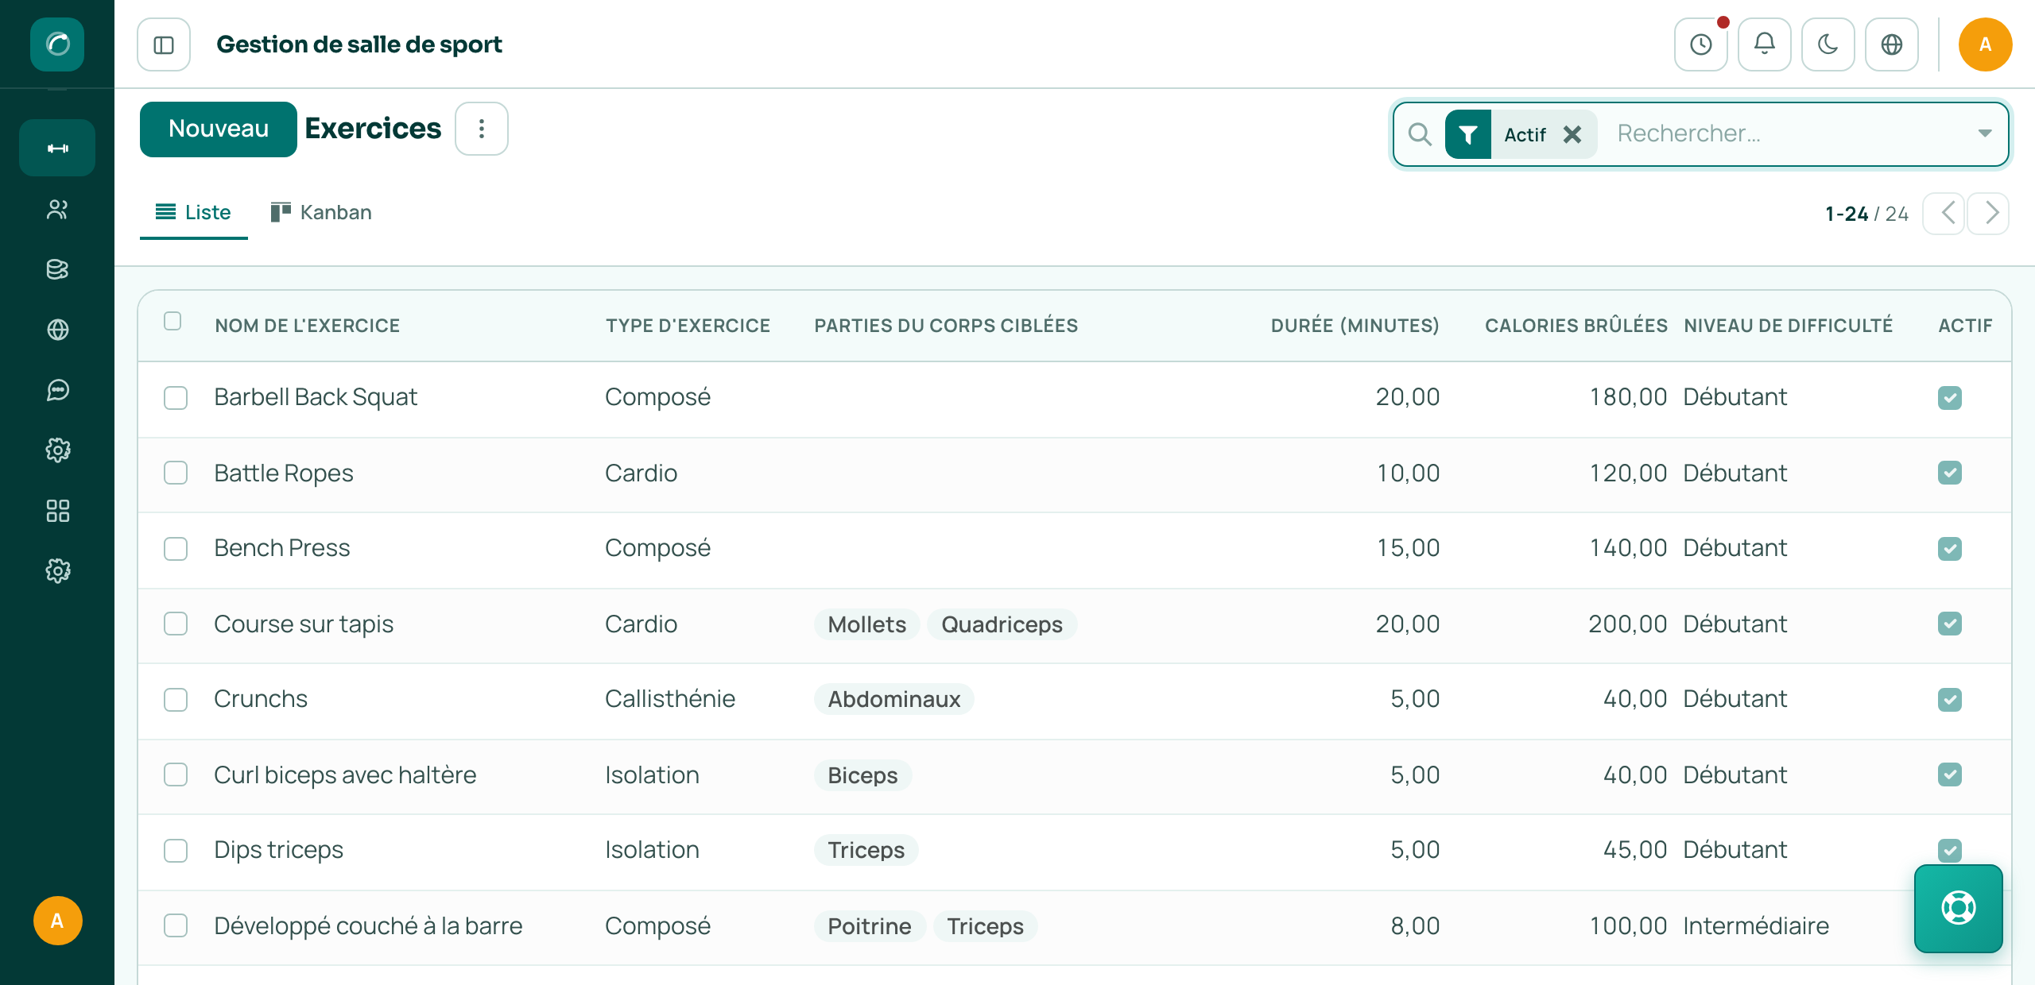Check the Barbell Back Squat row checkbox
The width and height of the screenshot is (2035, 985).
click(176, 397)
